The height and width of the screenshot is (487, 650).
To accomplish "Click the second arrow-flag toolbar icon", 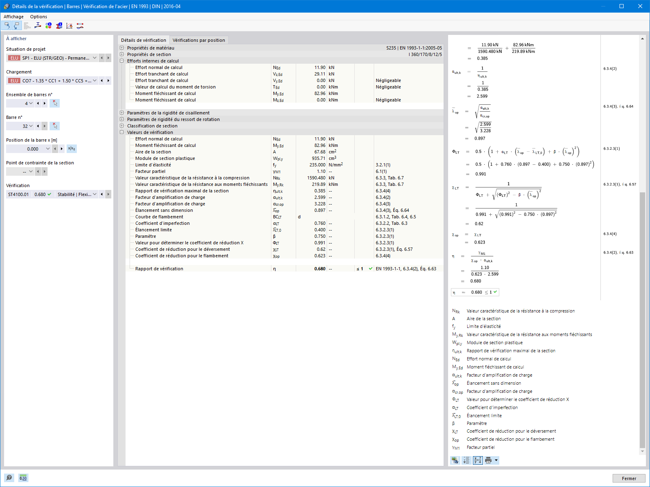I will [16, 26].
